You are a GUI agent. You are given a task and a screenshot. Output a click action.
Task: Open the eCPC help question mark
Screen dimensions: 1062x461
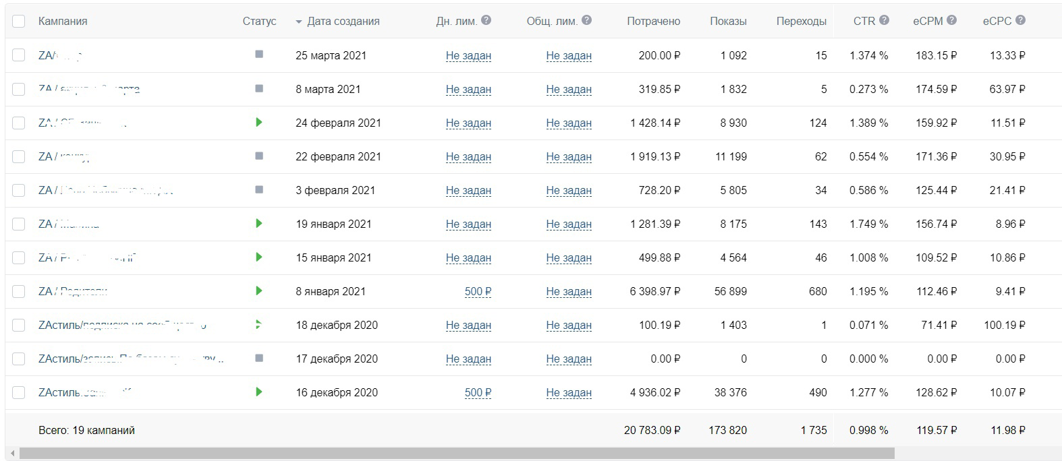(x=1020, y=20)
